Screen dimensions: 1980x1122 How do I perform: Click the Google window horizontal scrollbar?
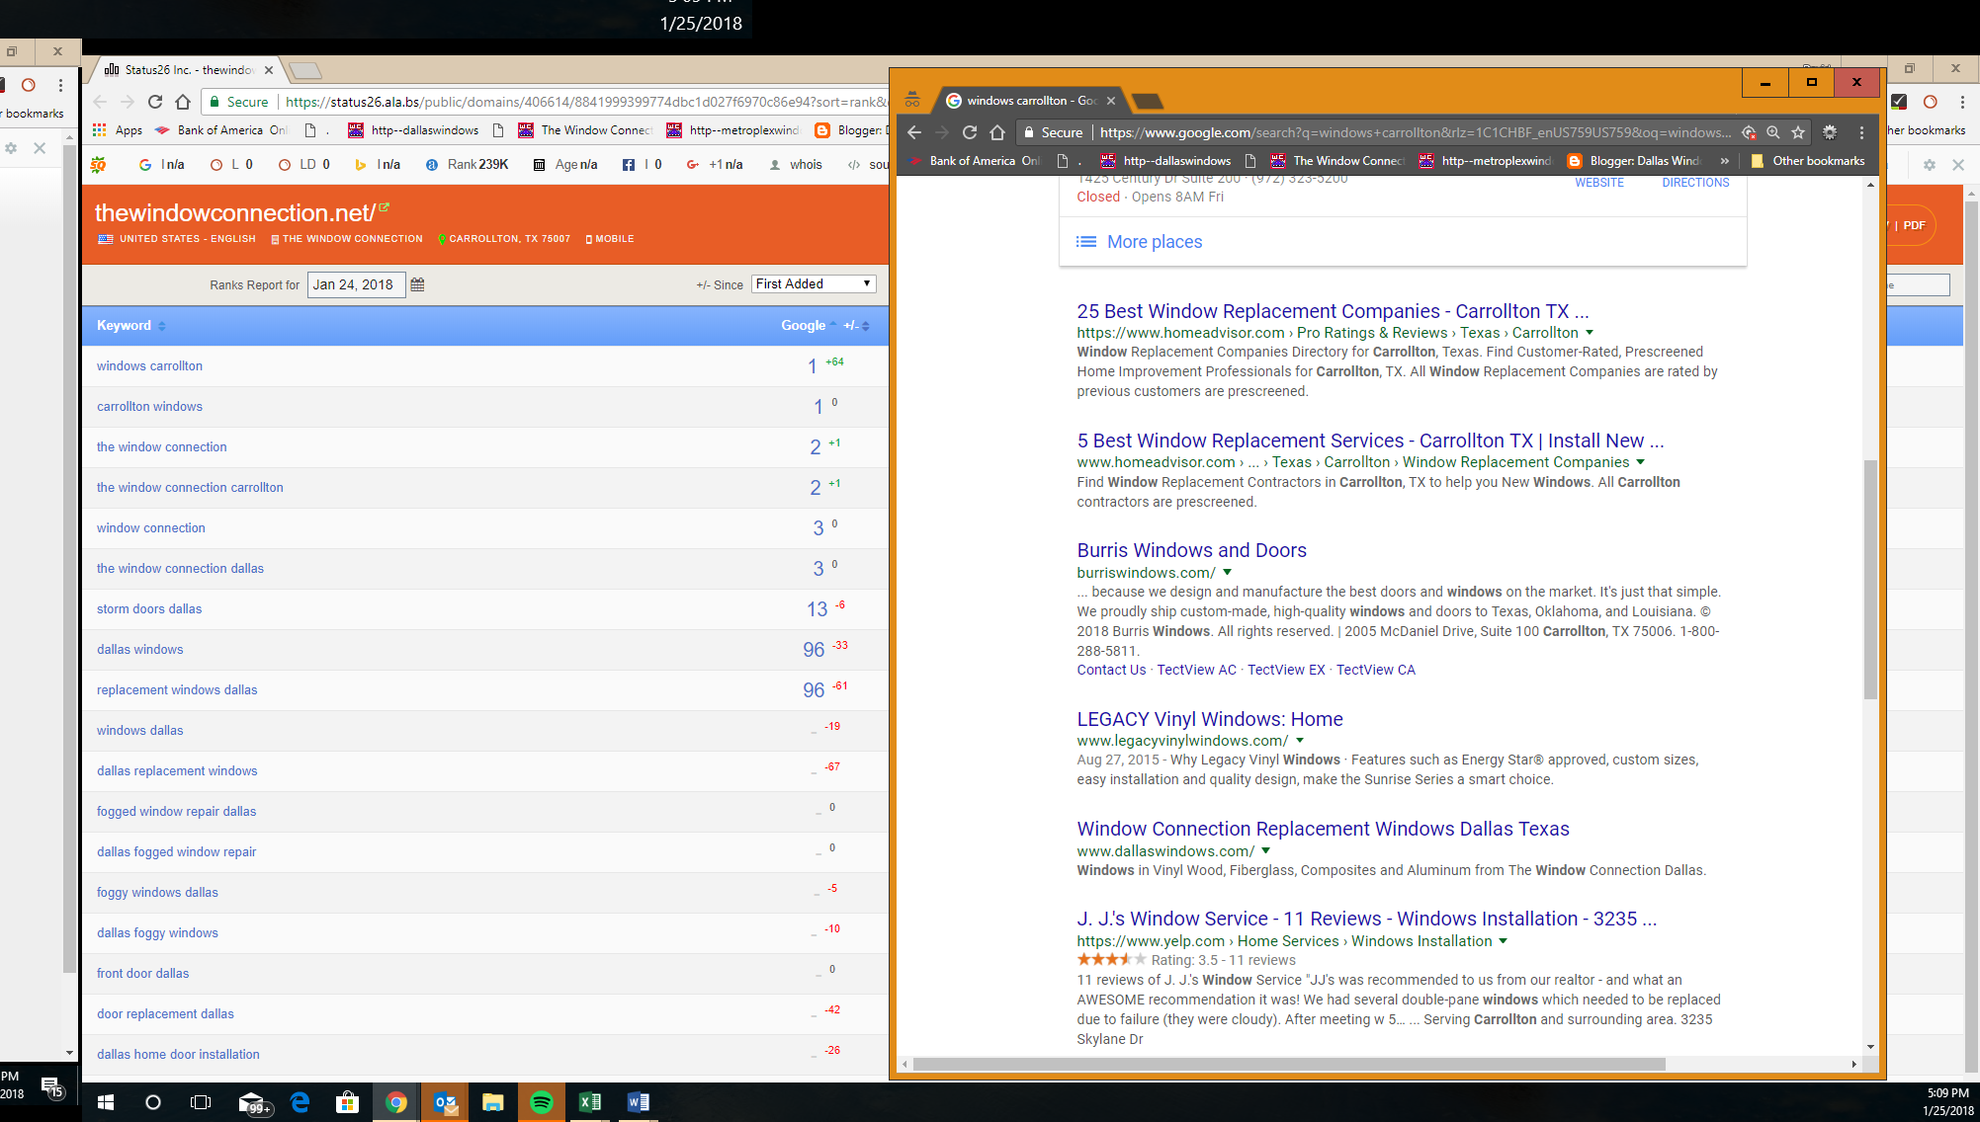pyautogui.click(x=1289, y=1064)
